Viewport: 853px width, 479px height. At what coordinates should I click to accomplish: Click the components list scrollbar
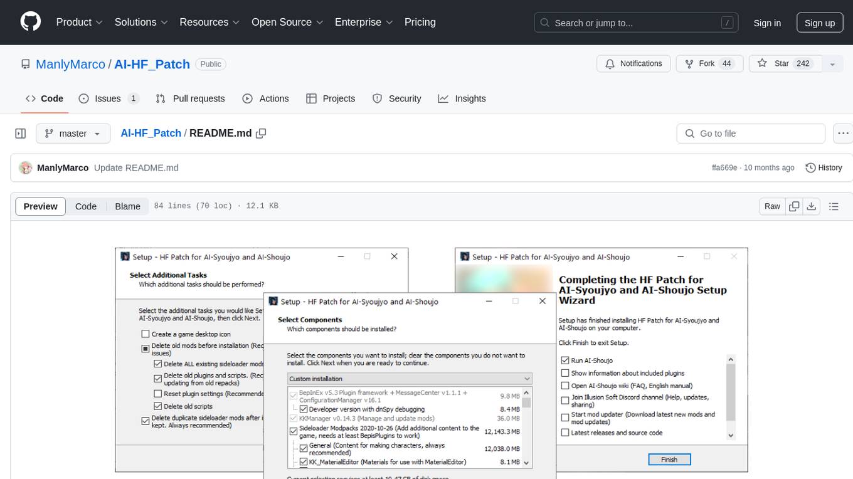[527, 428]
